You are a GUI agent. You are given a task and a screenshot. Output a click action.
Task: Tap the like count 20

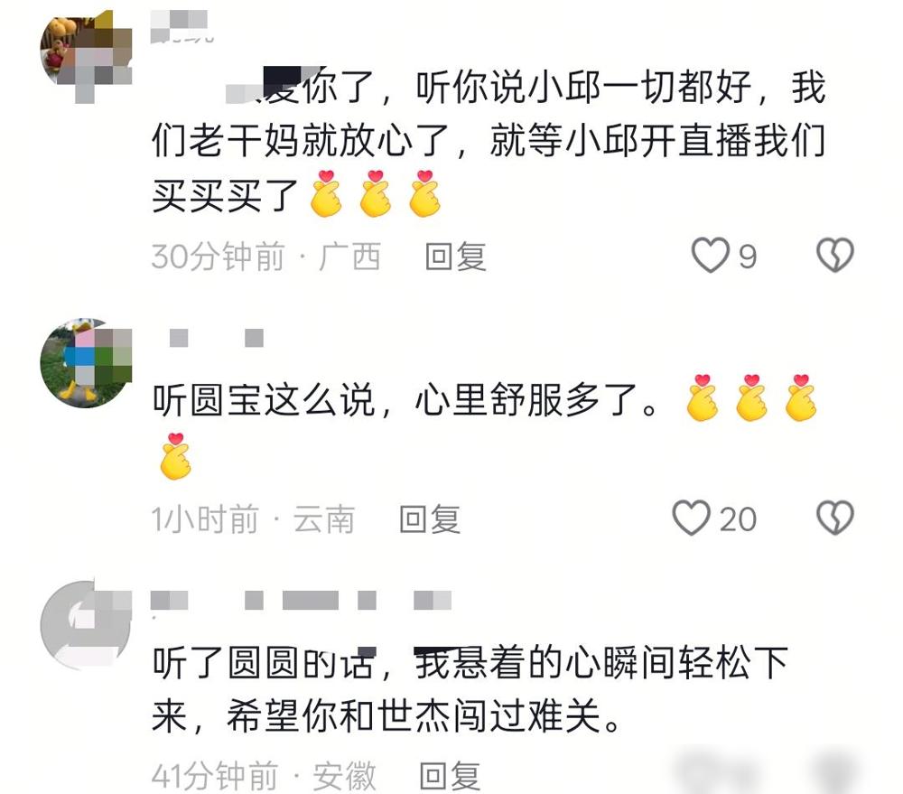tap(738, 519)
